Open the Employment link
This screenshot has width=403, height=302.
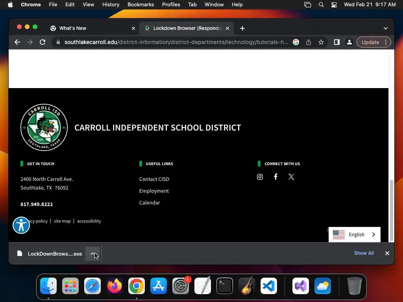coord(154,191)
